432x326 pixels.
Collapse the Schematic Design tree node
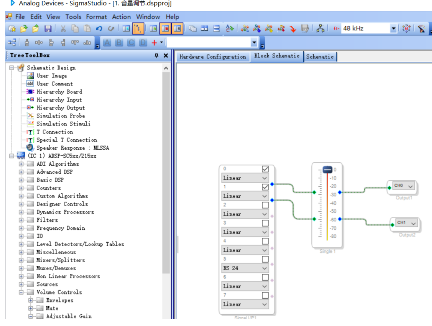pos(12,68)
